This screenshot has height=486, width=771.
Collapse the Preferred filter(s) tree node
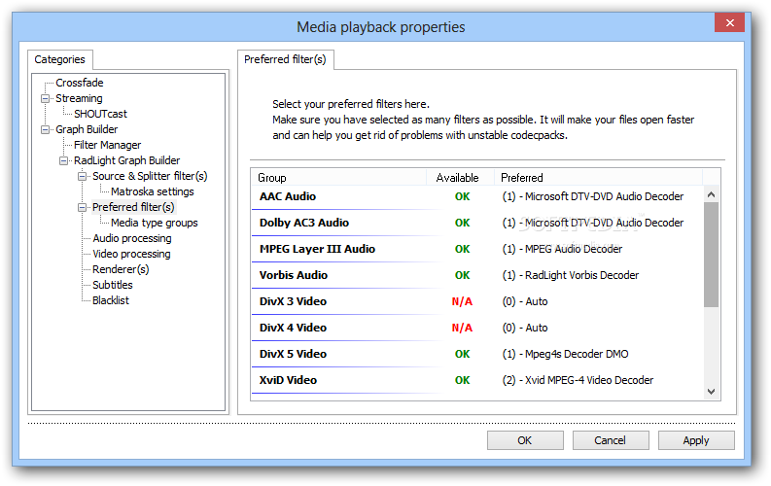click(x=82, y=207)
